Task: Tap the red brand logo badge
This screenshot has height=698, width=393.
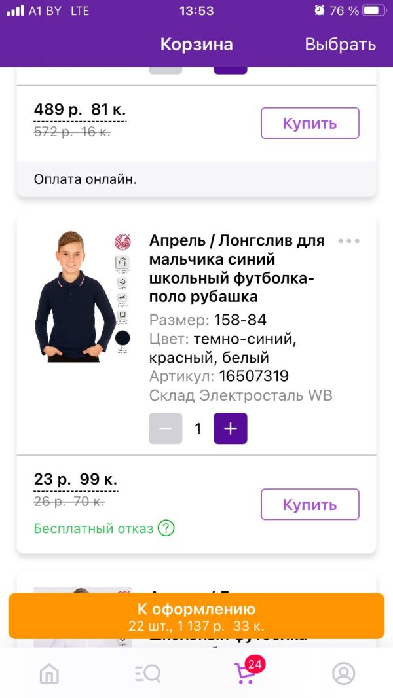Action: click(x=122, y=242)
